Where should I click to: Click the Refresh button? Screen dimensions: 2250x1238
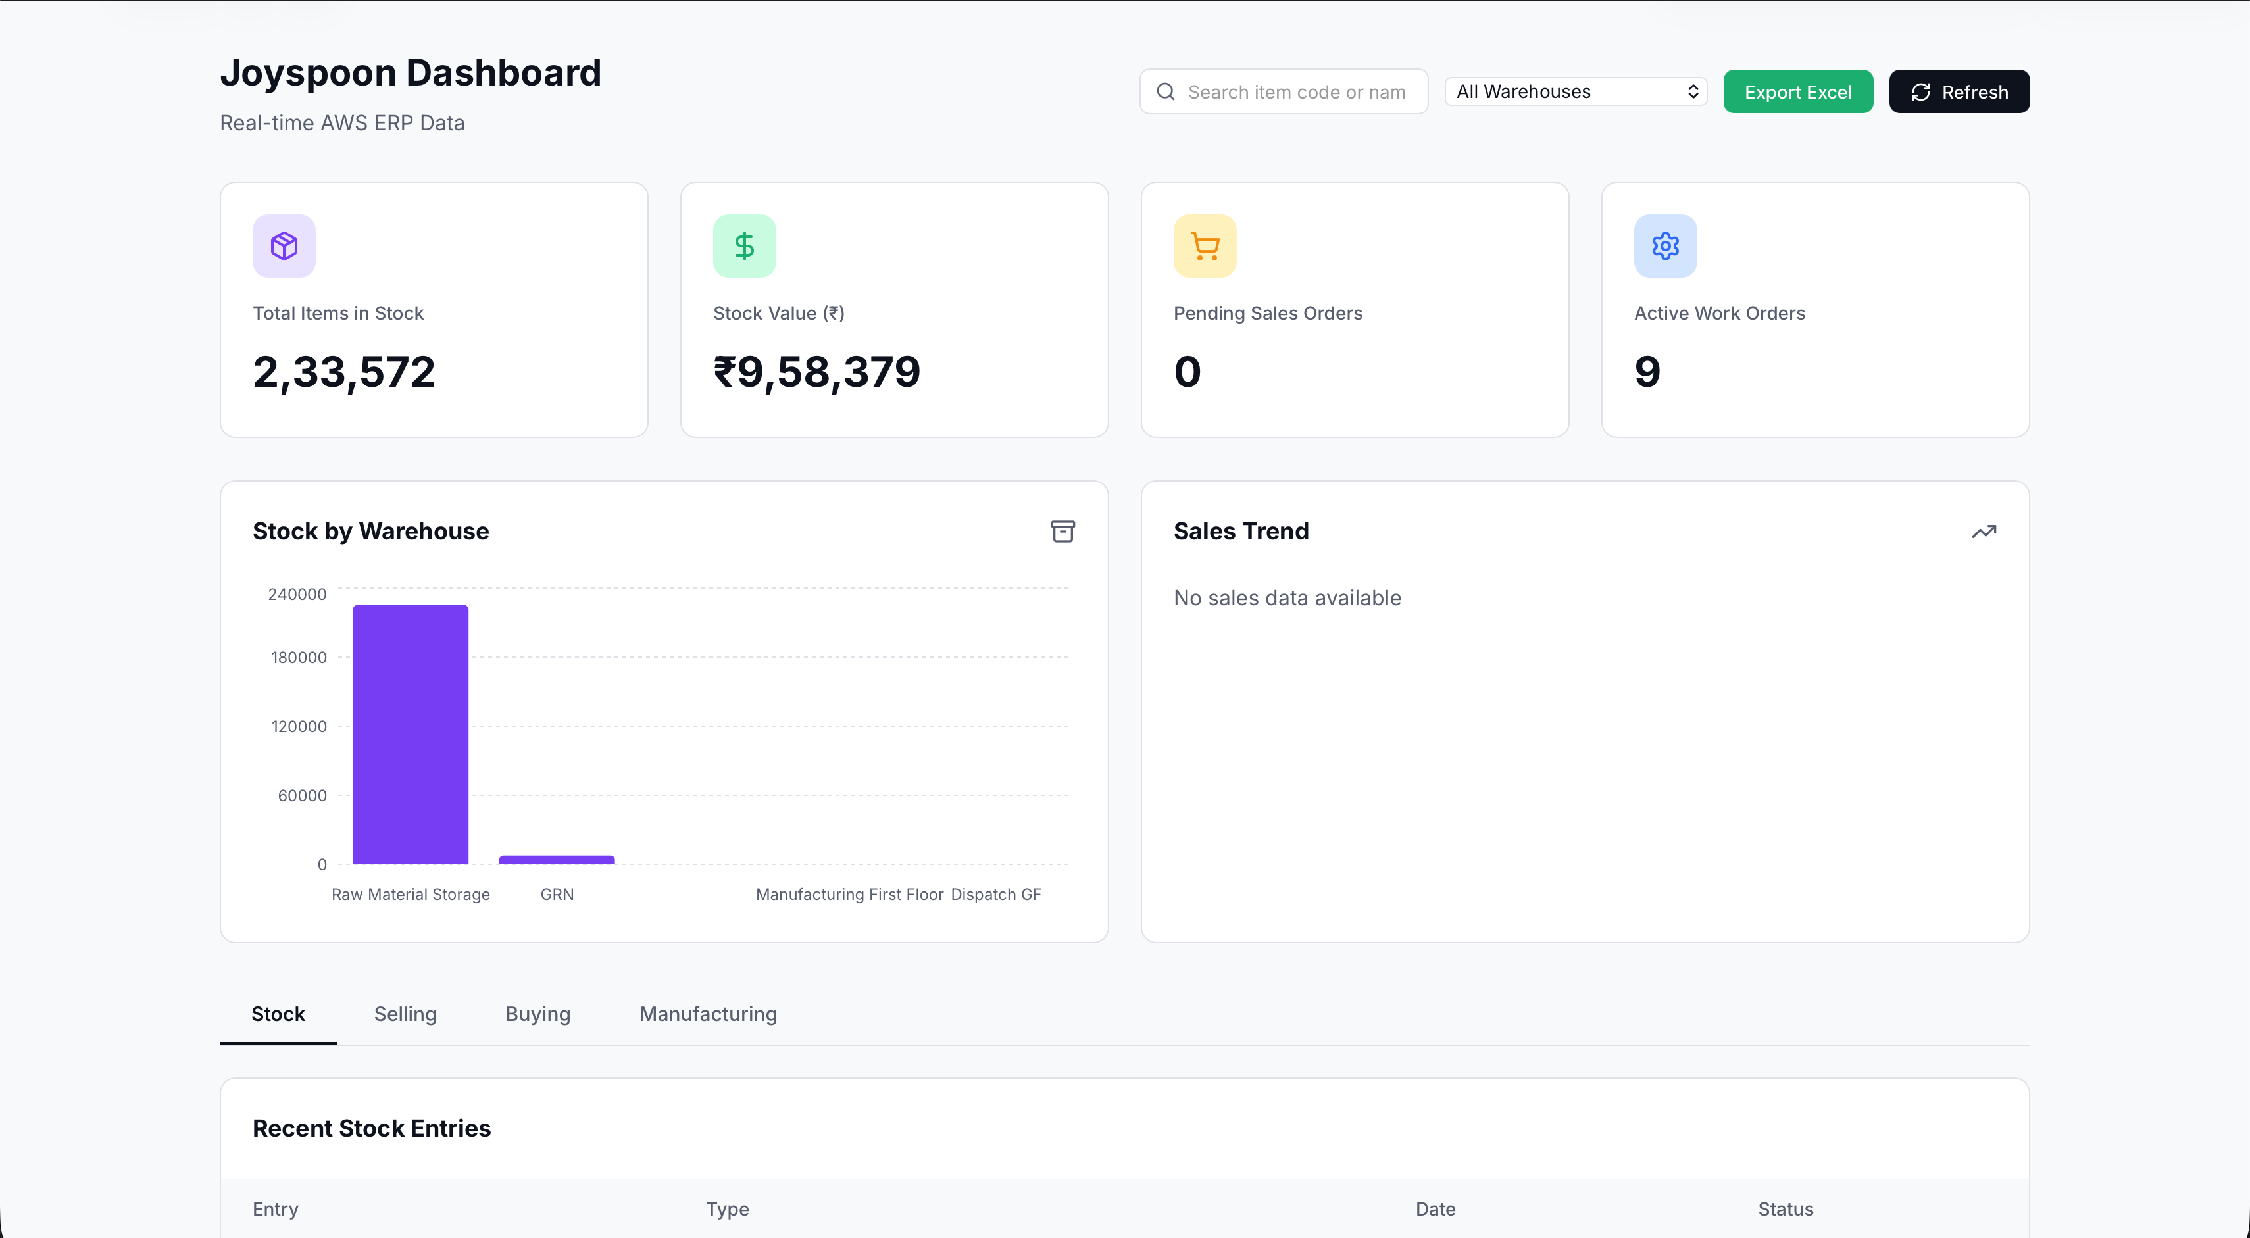point(1959,91)
